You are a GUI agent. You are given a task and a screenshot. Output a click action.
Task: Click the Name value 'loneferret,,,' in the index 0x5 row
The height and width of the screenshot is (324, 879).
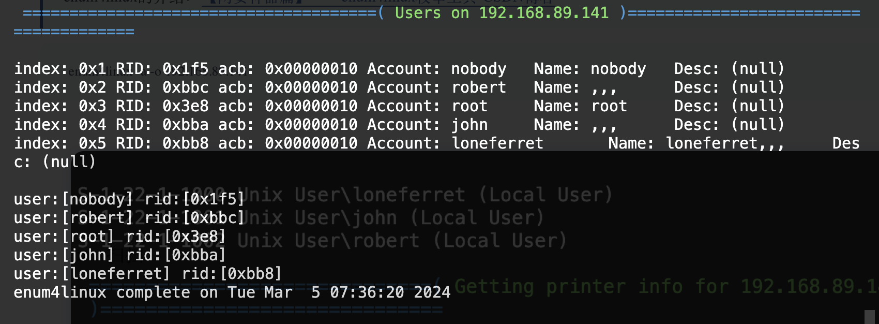click(724, 143)
